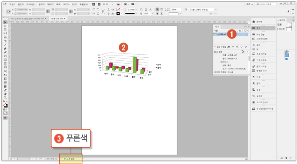Toggle the screen mode button in toolbox

[x=5, y=118]
